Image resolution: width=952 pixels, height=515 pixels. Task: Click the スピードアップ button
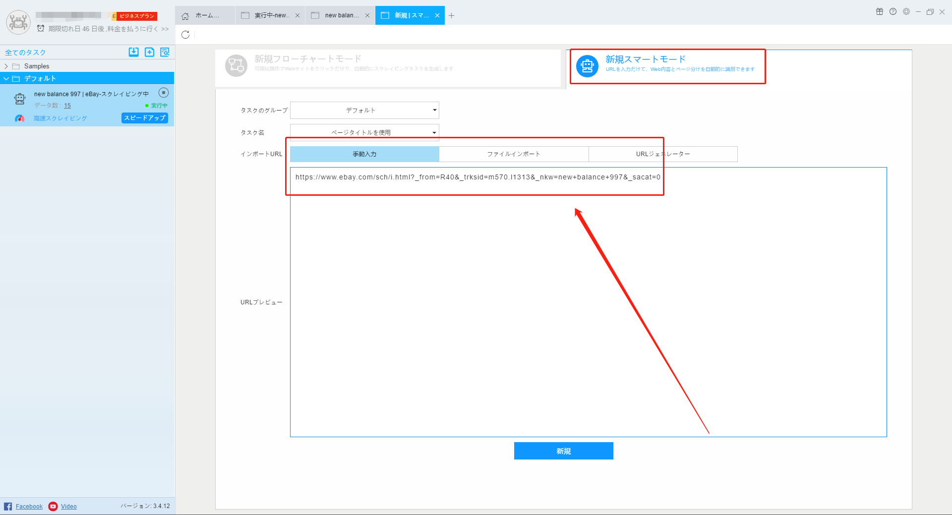[145, 118]
